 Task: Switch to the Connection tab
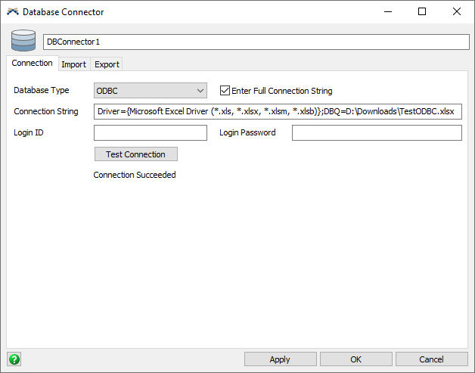click(33, 64)
